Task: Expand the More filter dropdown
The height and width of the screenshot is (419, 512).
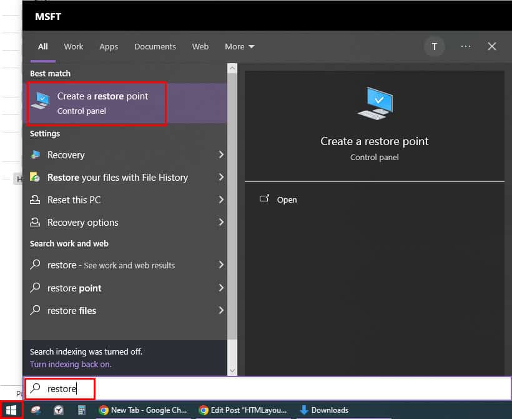Action: [x=240, y=47]
